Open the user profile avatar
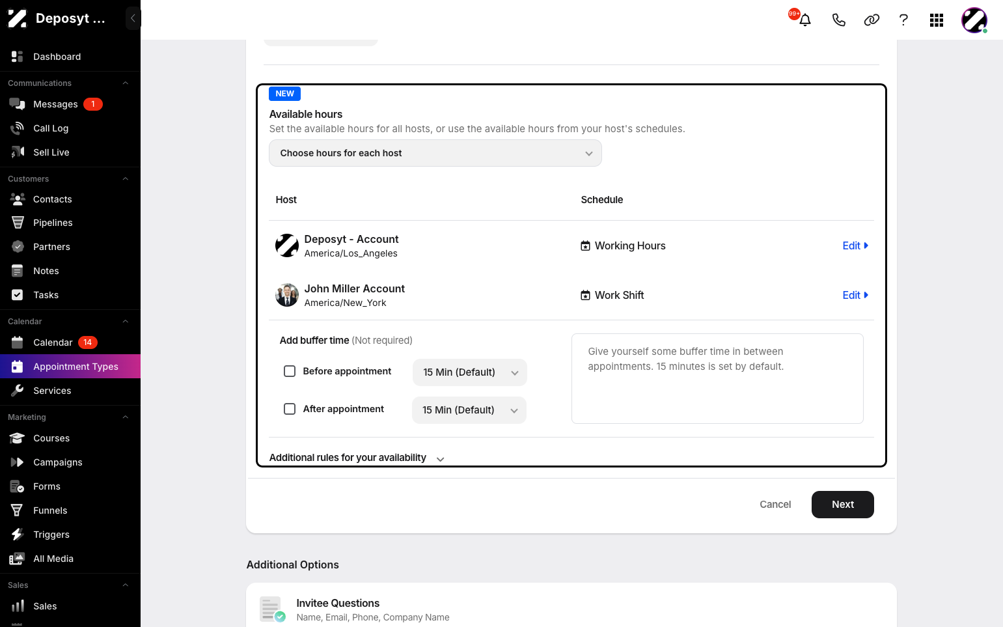 click(x=974, y=20)
